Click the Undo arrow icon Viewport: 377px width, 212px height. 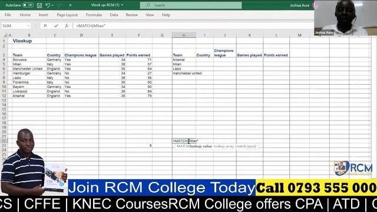(x=48, y=5)
